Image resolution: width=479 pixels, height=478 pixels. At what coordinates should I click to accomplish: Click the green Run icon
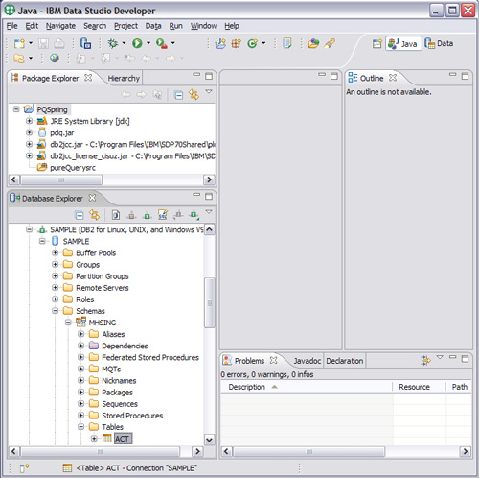pyautogui.click(x=137, y=43)
